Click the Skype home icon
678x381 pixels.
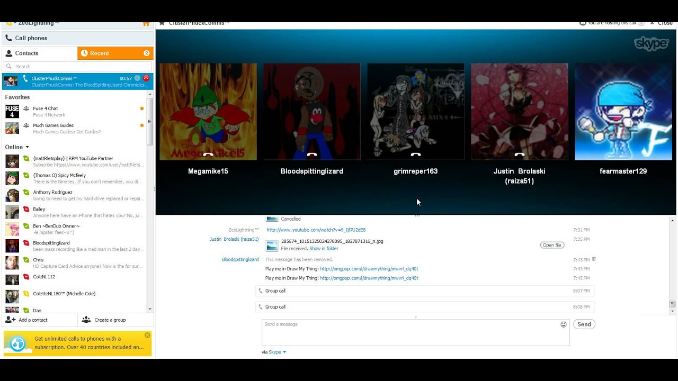click(x=146, y=24)
